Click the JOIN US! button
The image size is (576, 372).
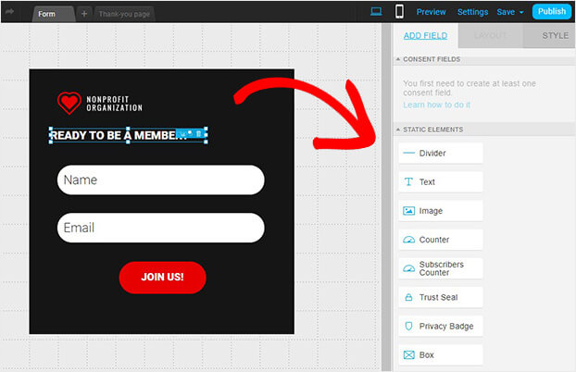click(162, 278)
